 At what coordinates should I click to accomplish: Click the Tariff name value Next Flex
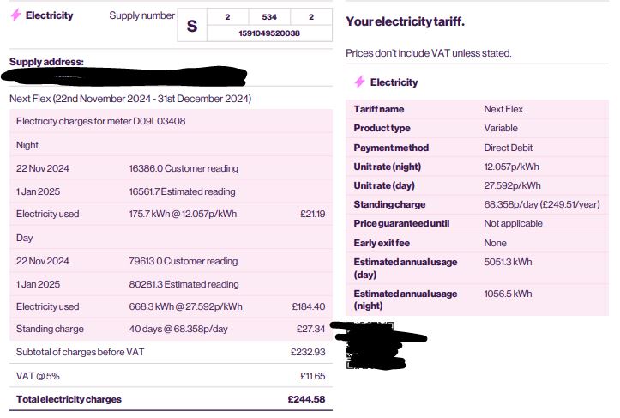(x=503, y=109)
